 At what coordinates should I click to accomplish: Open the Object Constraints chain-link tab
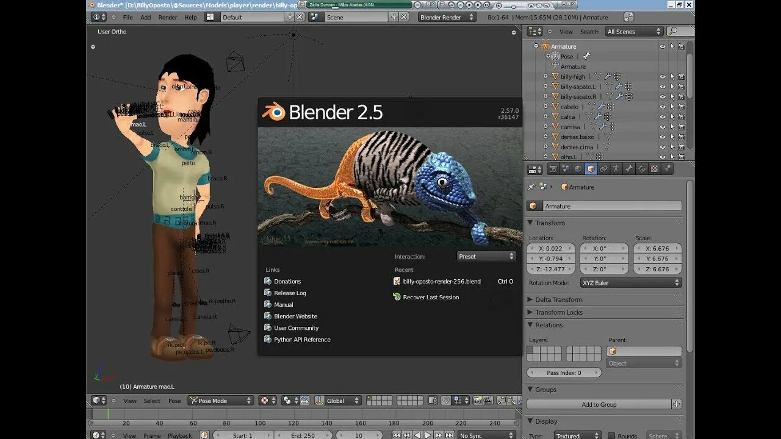click(x=603, y=169)
